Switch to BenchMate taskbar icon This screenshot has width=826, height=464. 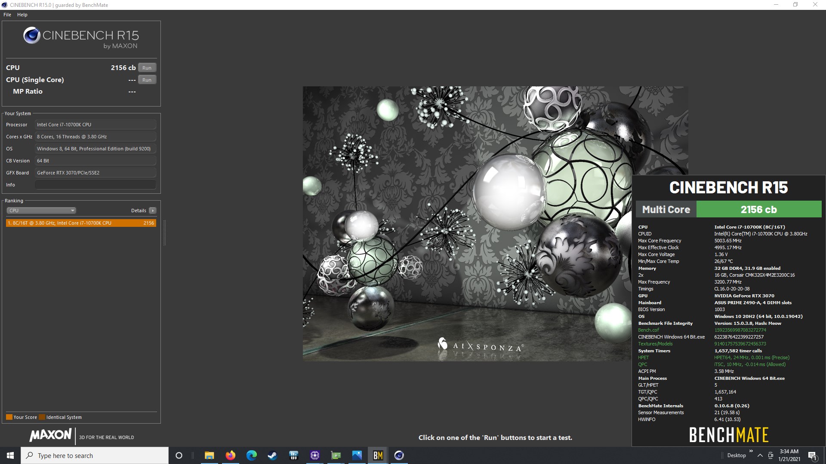(378, 455)
